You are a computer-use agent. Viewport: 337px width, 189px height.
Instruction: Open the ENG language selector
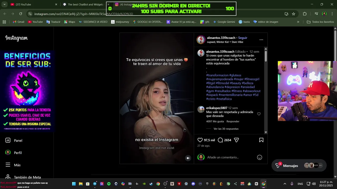(x=300, y=184)
